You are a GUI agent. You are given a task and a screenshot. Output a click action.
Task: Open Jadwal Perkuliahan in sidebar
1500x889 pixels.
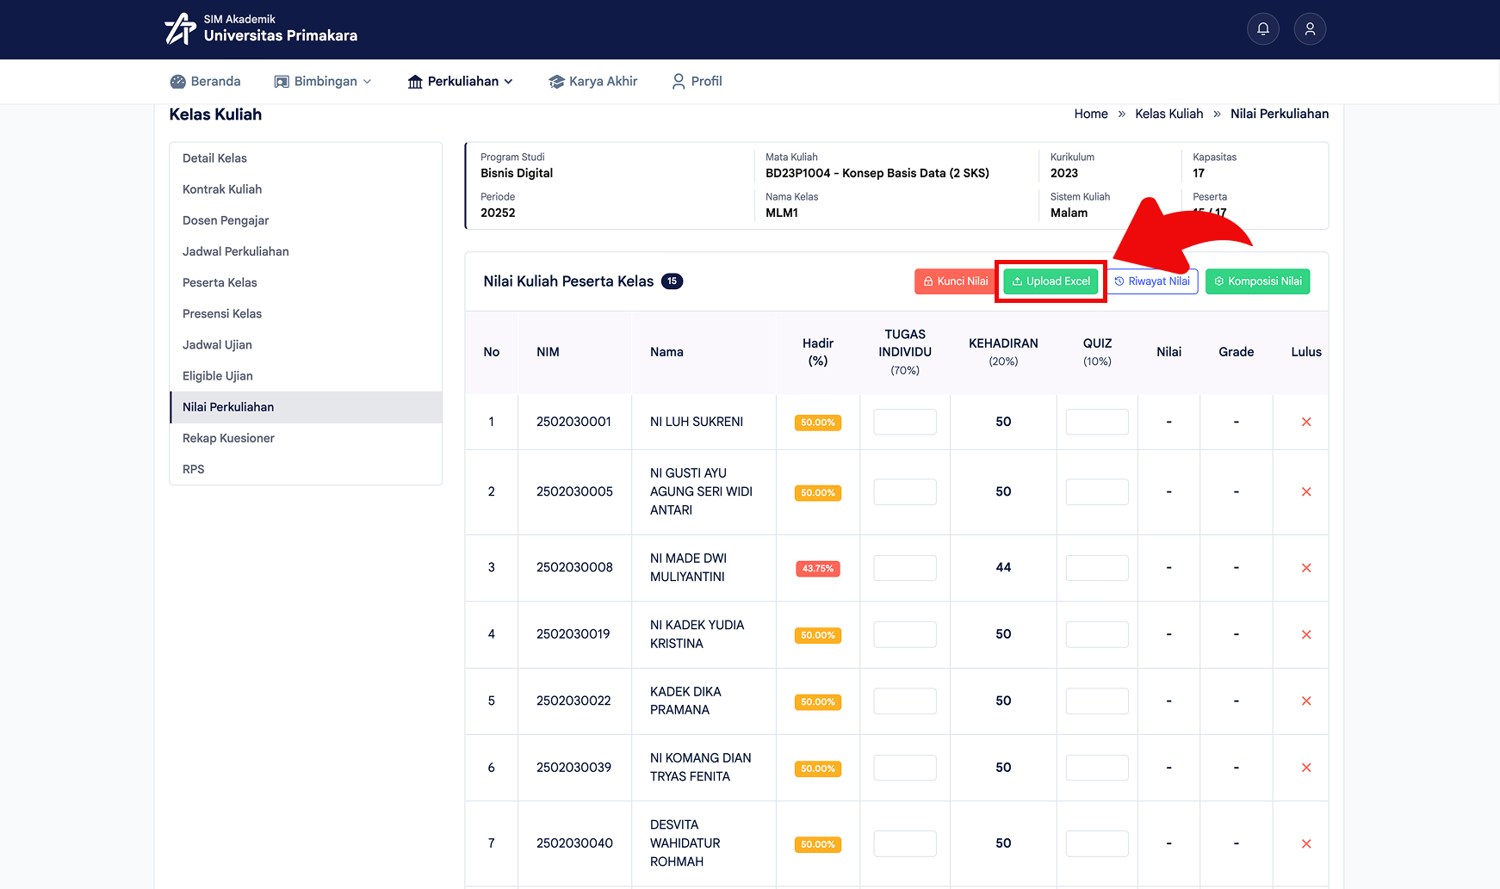click(x=306, y=251)
